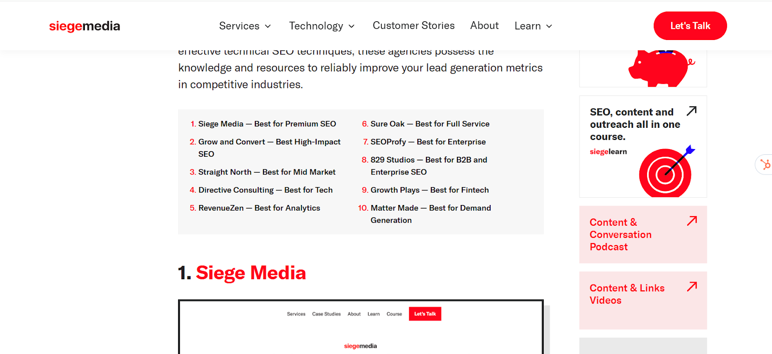Jump to Grow and Convert — Best High-Impact SEO
The image size is (772, 354).
click(269, 148)
